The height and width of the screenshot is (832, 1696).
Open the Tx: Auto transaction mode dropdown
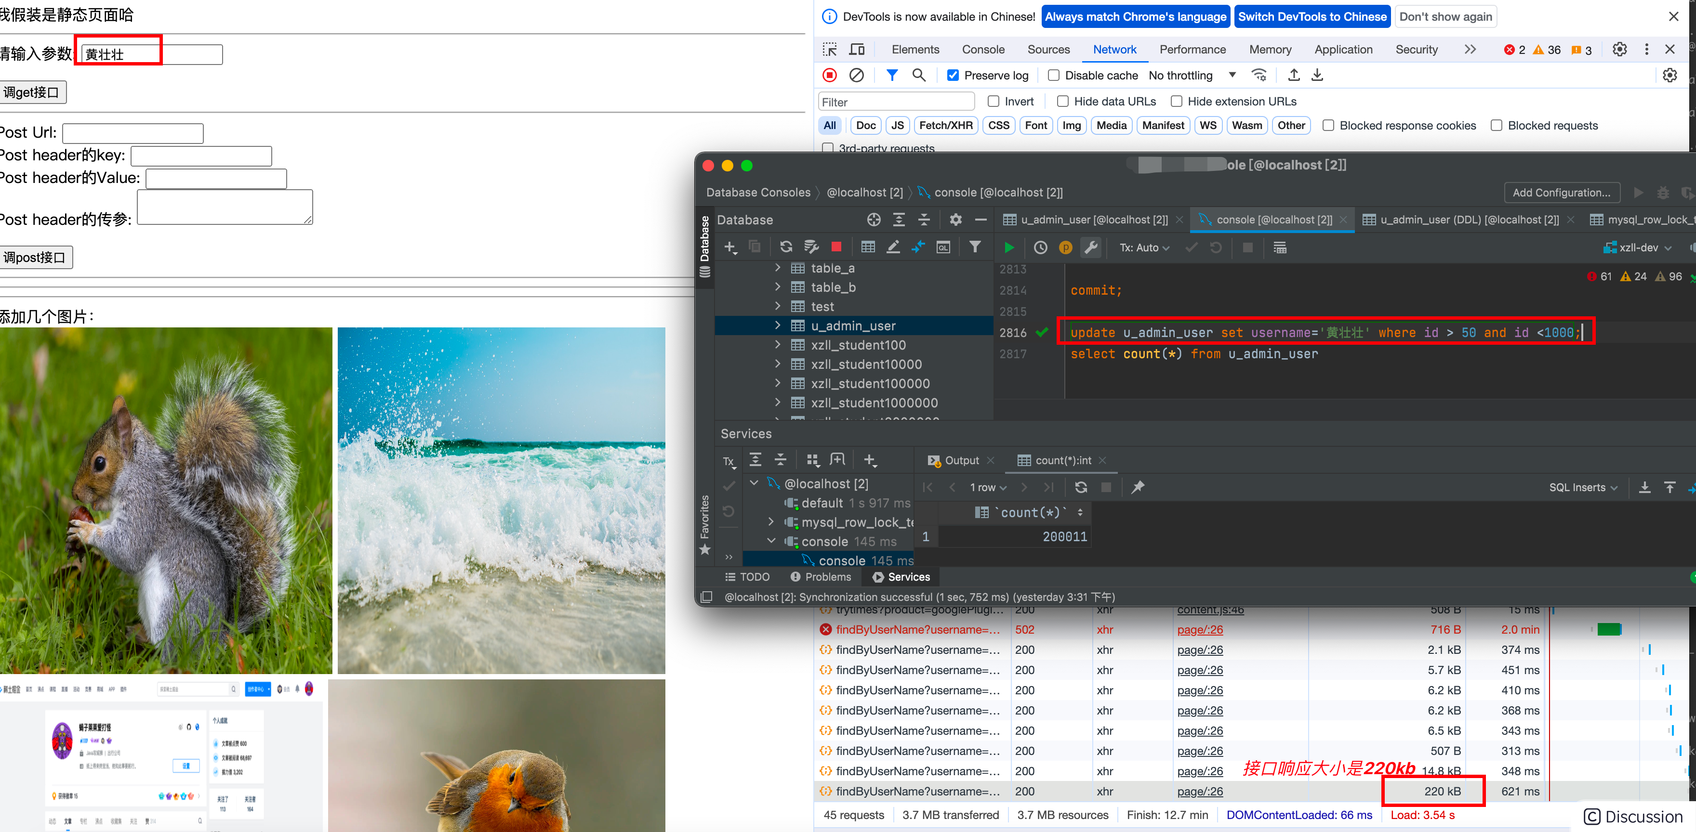[x=1145, y=247]
